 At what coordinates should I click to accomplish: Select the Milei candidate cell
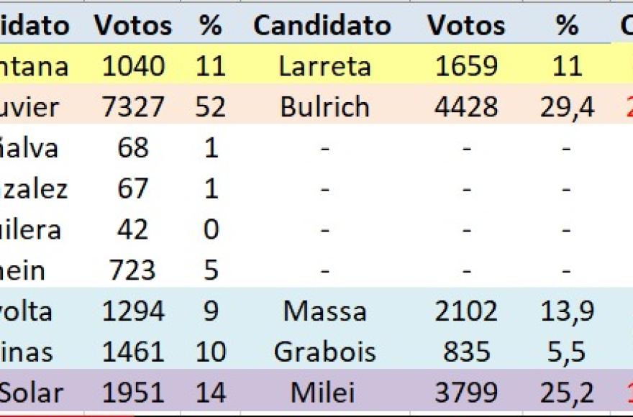point(325,392)
